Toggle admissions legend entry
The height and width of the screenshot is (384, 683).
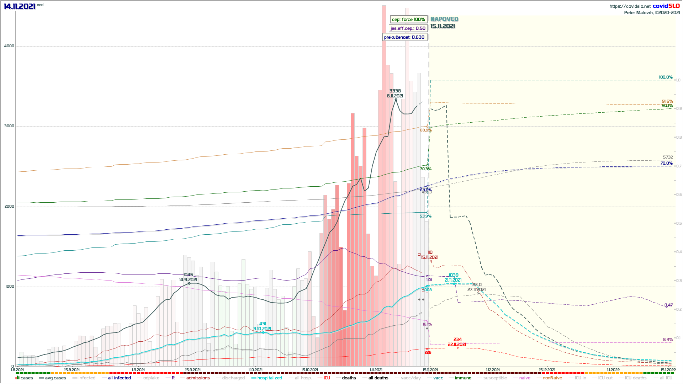197,378
